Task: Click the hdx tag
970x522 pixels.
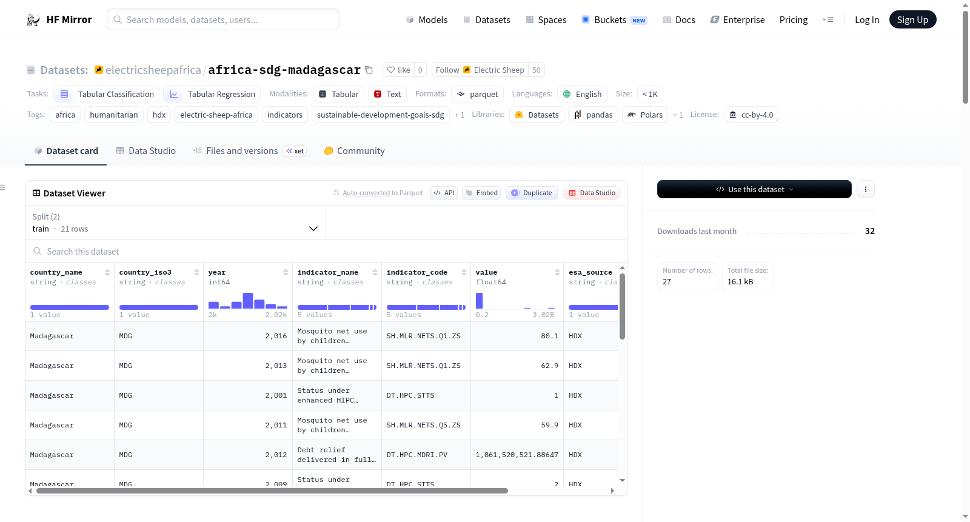Action: [159, 115]
